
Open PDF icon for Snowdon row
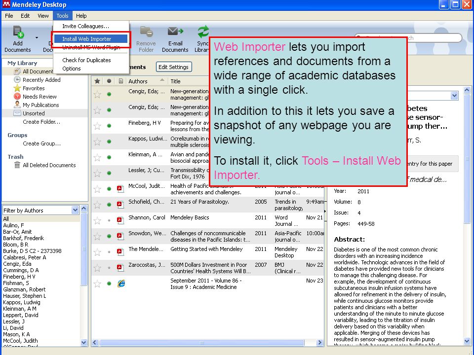[x=120, y=236]
